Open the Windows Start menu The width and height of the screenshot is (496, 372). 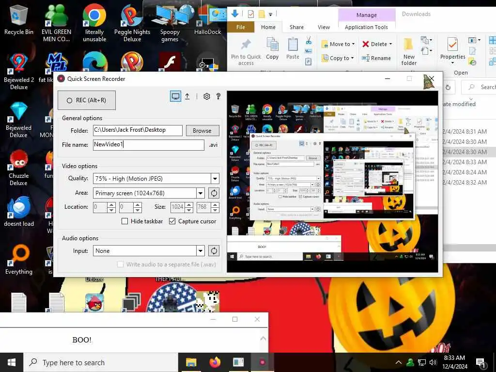12,362
